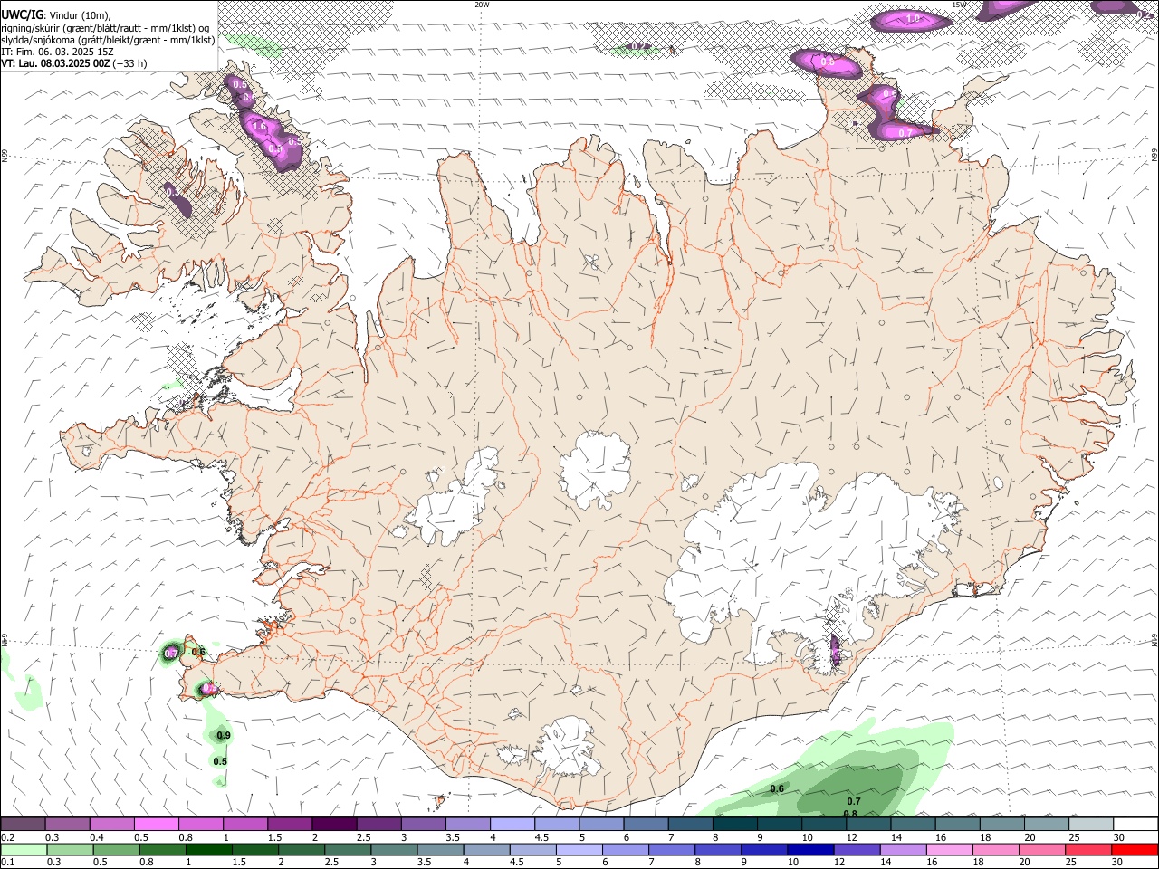The image size is (1159, 869).
Task: Click the bright pink 0.5 snow legend swatch
Action: pyautogui.click(x=156, y=824)
